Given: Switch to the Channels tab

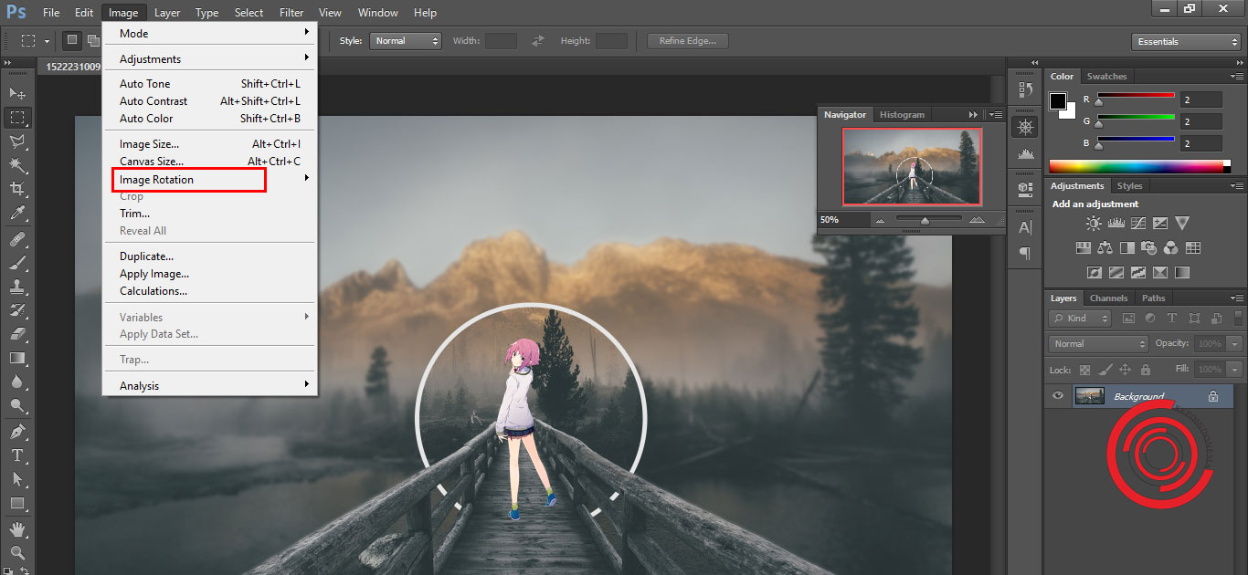Looking at the screenshot, I should click(x=1108, y=298).
